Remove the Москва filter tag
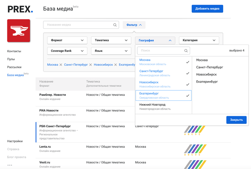 tap(61, 65)
